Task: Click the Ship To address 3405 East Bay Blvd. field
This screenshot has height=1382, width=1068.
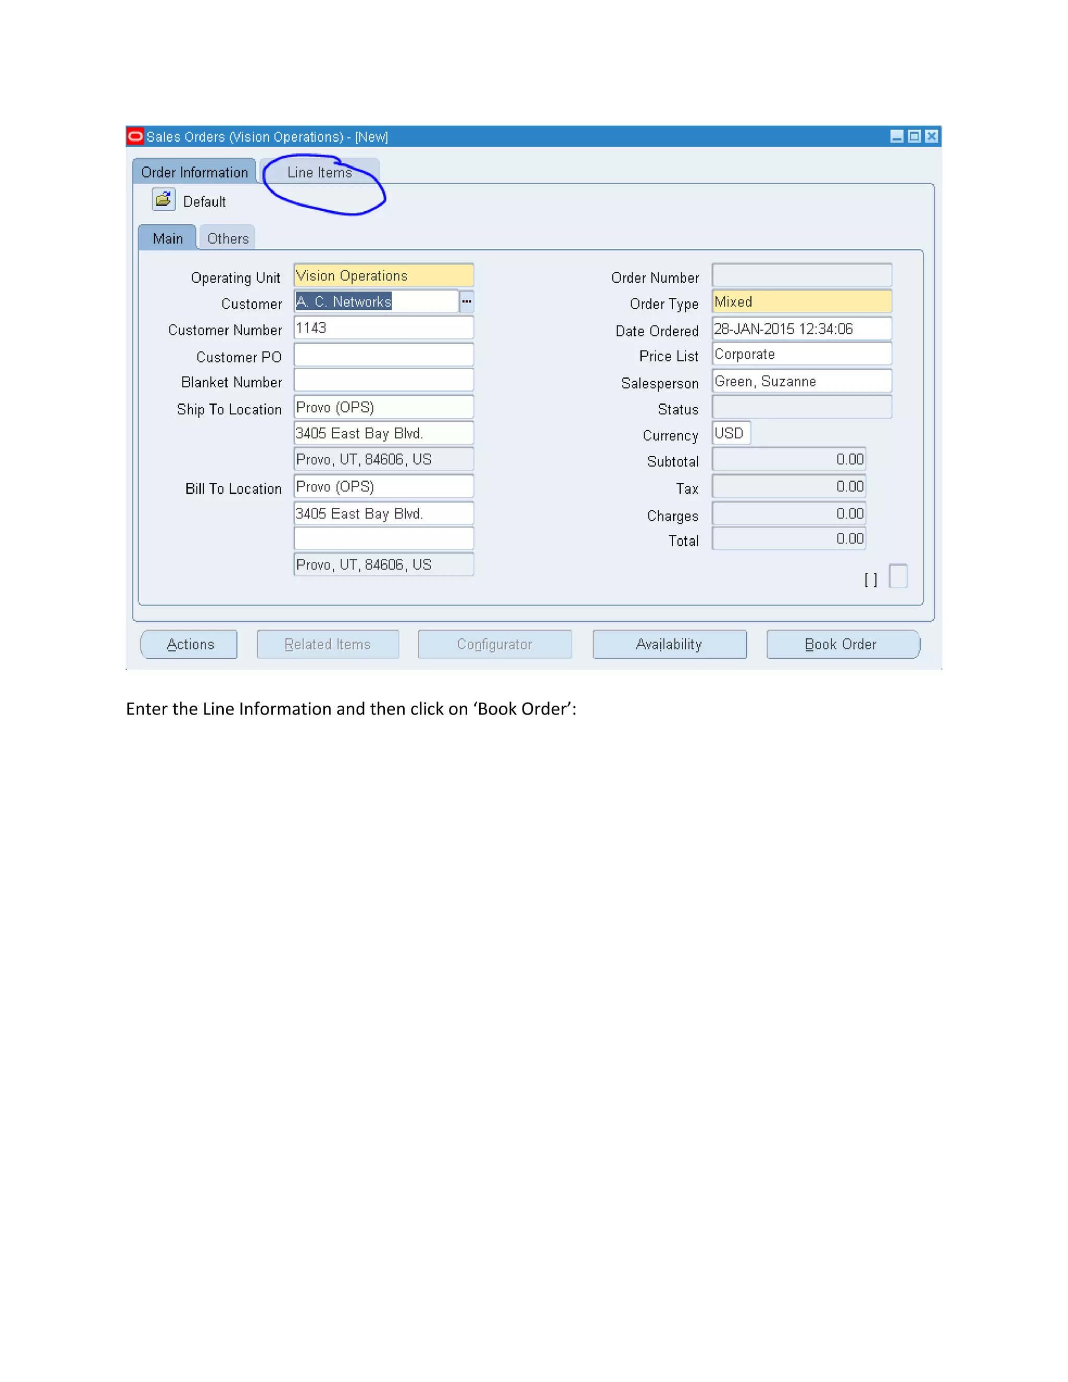Action: click(x=384, y=433)
